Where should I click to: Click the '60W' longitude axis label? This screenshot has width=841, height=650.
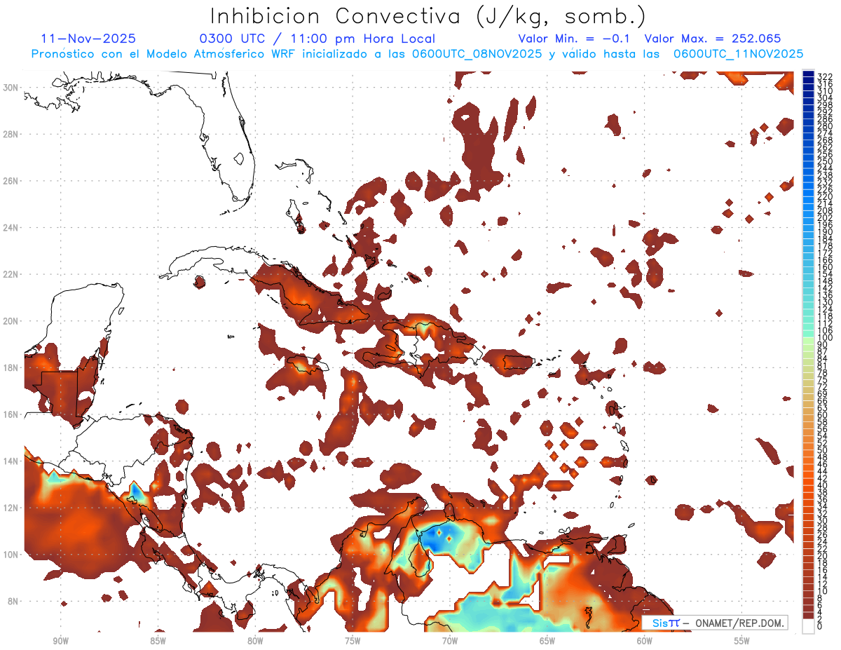(x=645, y=640)
